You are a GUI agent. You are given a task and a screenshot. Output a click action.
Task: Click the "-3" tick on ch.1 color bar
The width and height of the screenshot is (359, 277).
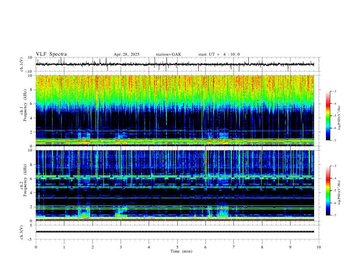point(334,91)
